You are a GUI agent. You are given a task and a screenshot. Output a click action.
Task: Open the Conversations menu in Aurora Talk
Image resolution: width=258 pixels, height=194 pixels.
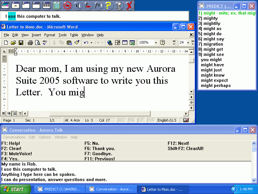[14, 137]
